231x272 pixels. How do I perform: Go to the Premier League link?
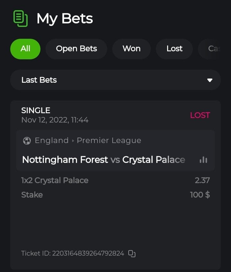pos(109,140)
